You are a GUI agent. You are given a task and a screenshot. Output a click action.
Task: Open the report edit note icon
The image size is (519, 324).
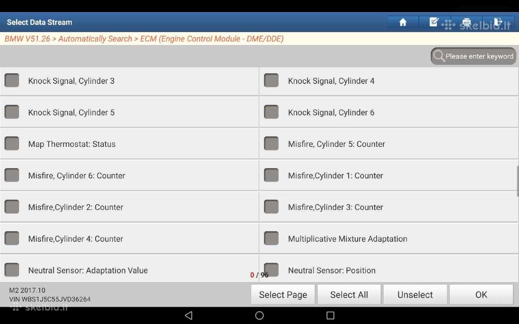434,22
